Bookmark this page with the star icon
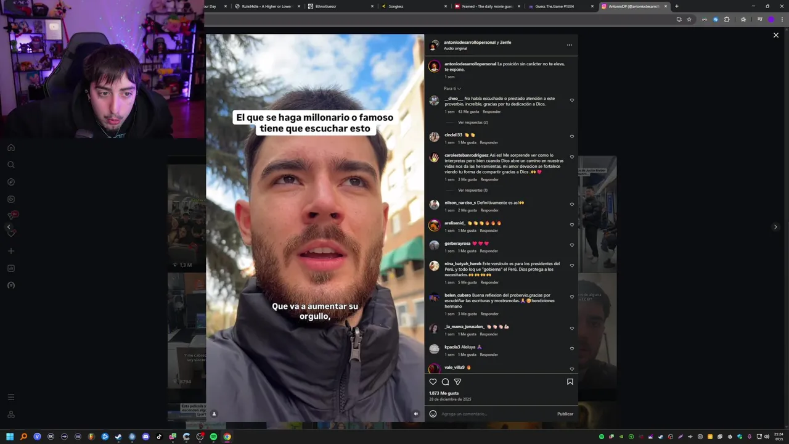Image resolution: width=789 pixels, height=444 pixels. tap(689, 19)
